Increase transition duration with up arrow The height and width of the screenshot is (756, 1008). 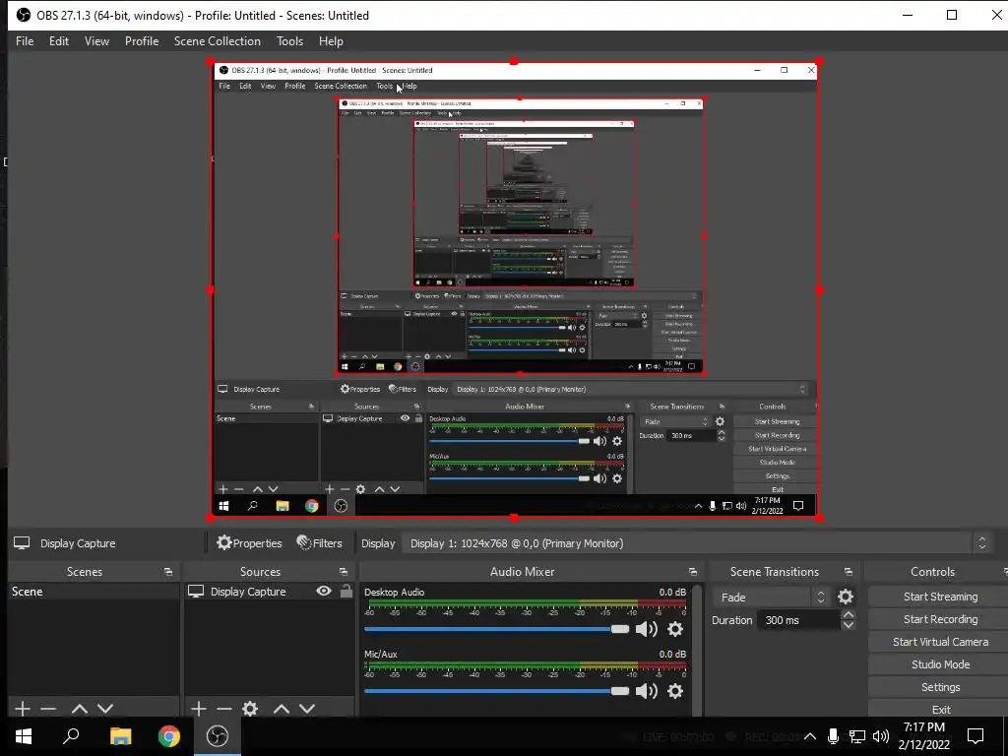[x=848, y=614]
